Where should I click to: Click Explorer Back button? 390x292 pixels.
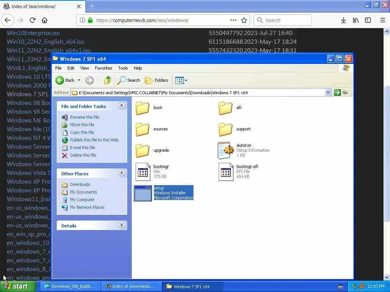pyautogui.click(x=65, y=80)
